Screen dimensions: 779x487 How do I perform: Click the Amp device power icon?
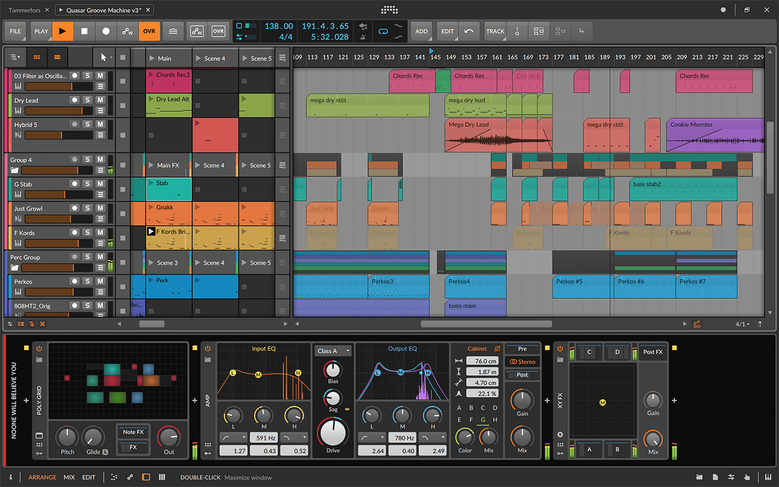pyautogui.click(x=208, y=348)
